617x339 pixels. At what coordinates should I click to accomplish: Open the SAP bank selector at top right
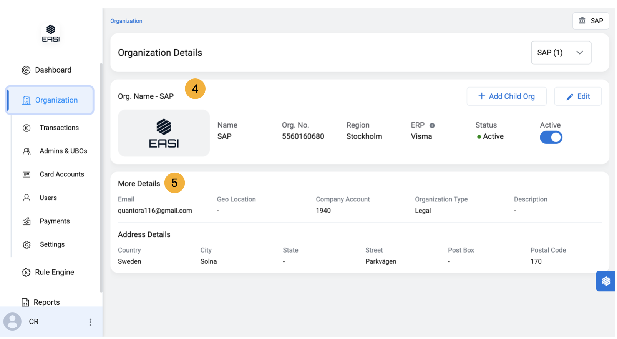click(x=590, y=21)
